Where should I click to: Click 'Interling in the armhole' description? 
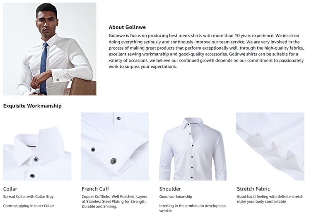[x=192, y=208]
